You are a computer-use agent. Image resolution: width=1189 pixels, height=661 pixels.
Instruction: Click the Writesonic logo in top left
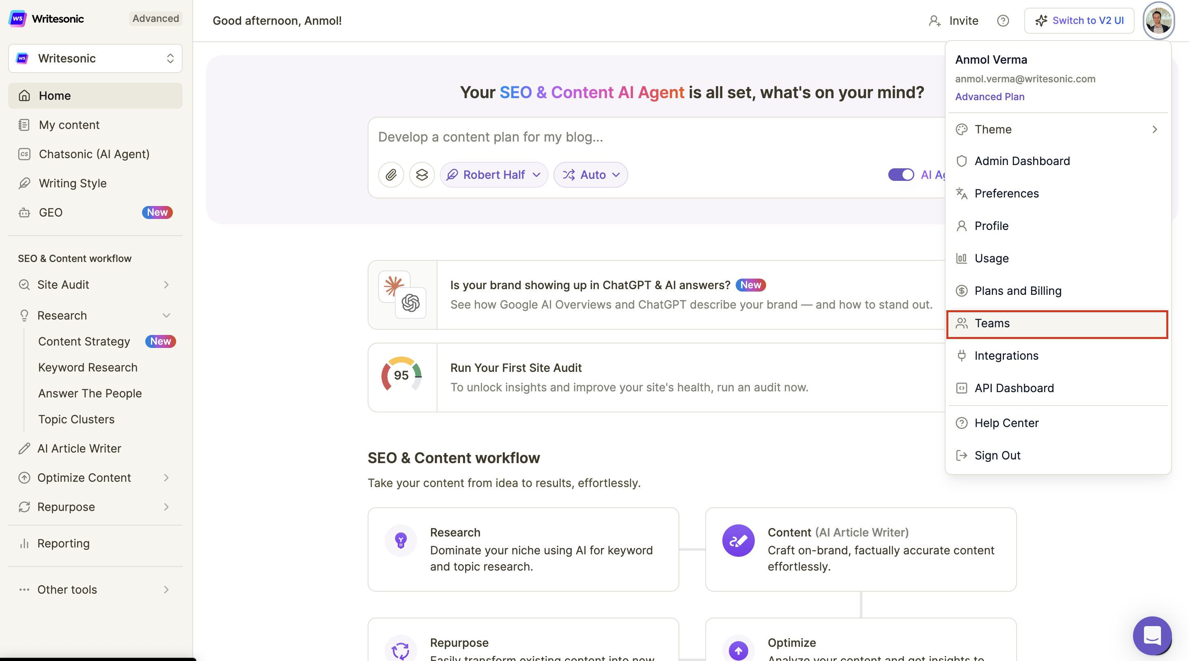pyautogui.click(x=17, y=18)
